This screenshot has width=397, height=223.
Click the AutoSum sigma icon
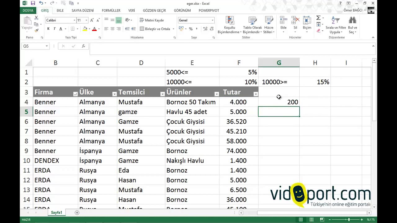pos(319,18)
